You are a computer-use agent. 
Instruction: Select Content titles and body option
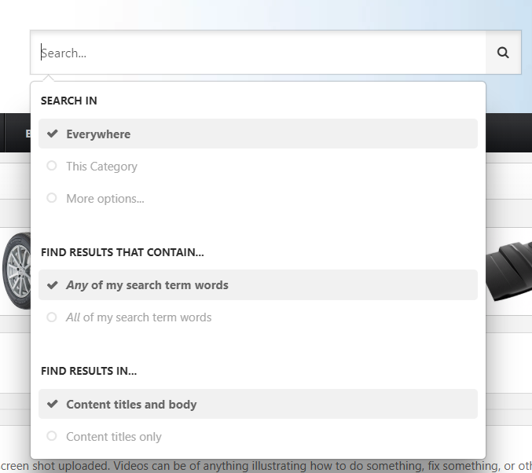(x=258, y=404)
